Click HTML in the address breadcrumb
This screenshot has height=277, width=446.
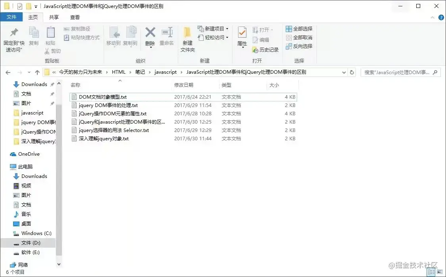(x=119, y=72)
